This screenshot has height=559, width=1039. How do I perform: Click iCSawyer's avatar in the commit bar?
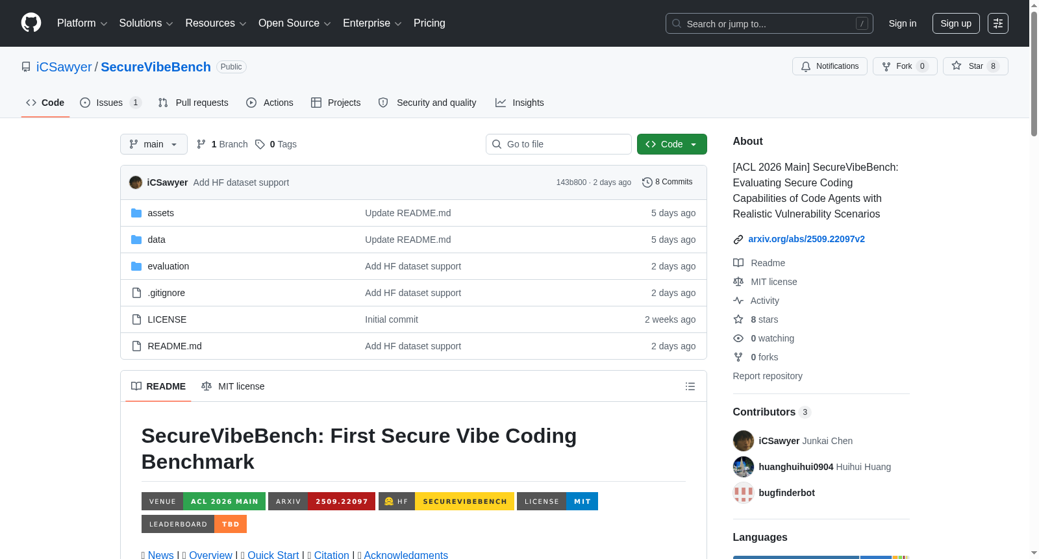(x=136, y=182)
